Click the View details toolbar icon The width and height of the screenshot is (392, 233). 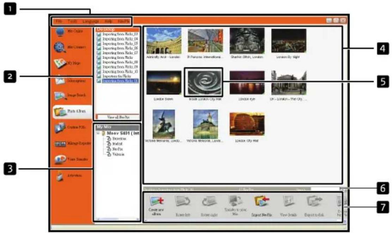[288, 201]
